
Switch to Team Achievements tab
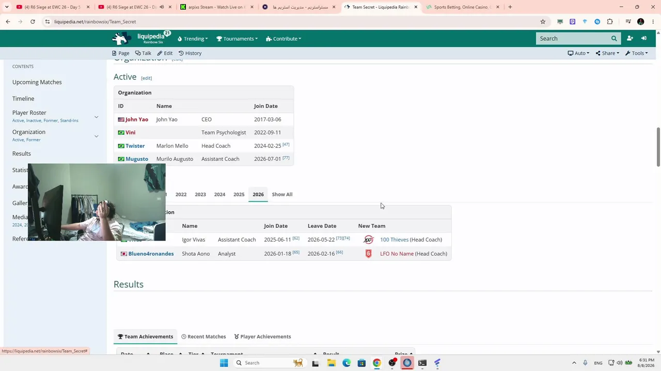pyautogui.click(x=145, y=336)
